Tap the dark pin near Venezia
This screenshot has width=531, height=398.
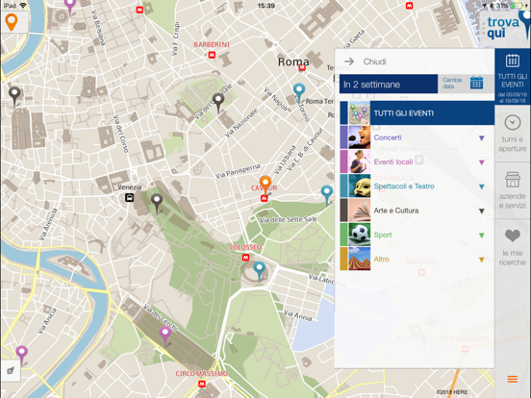tap(157, 203)
